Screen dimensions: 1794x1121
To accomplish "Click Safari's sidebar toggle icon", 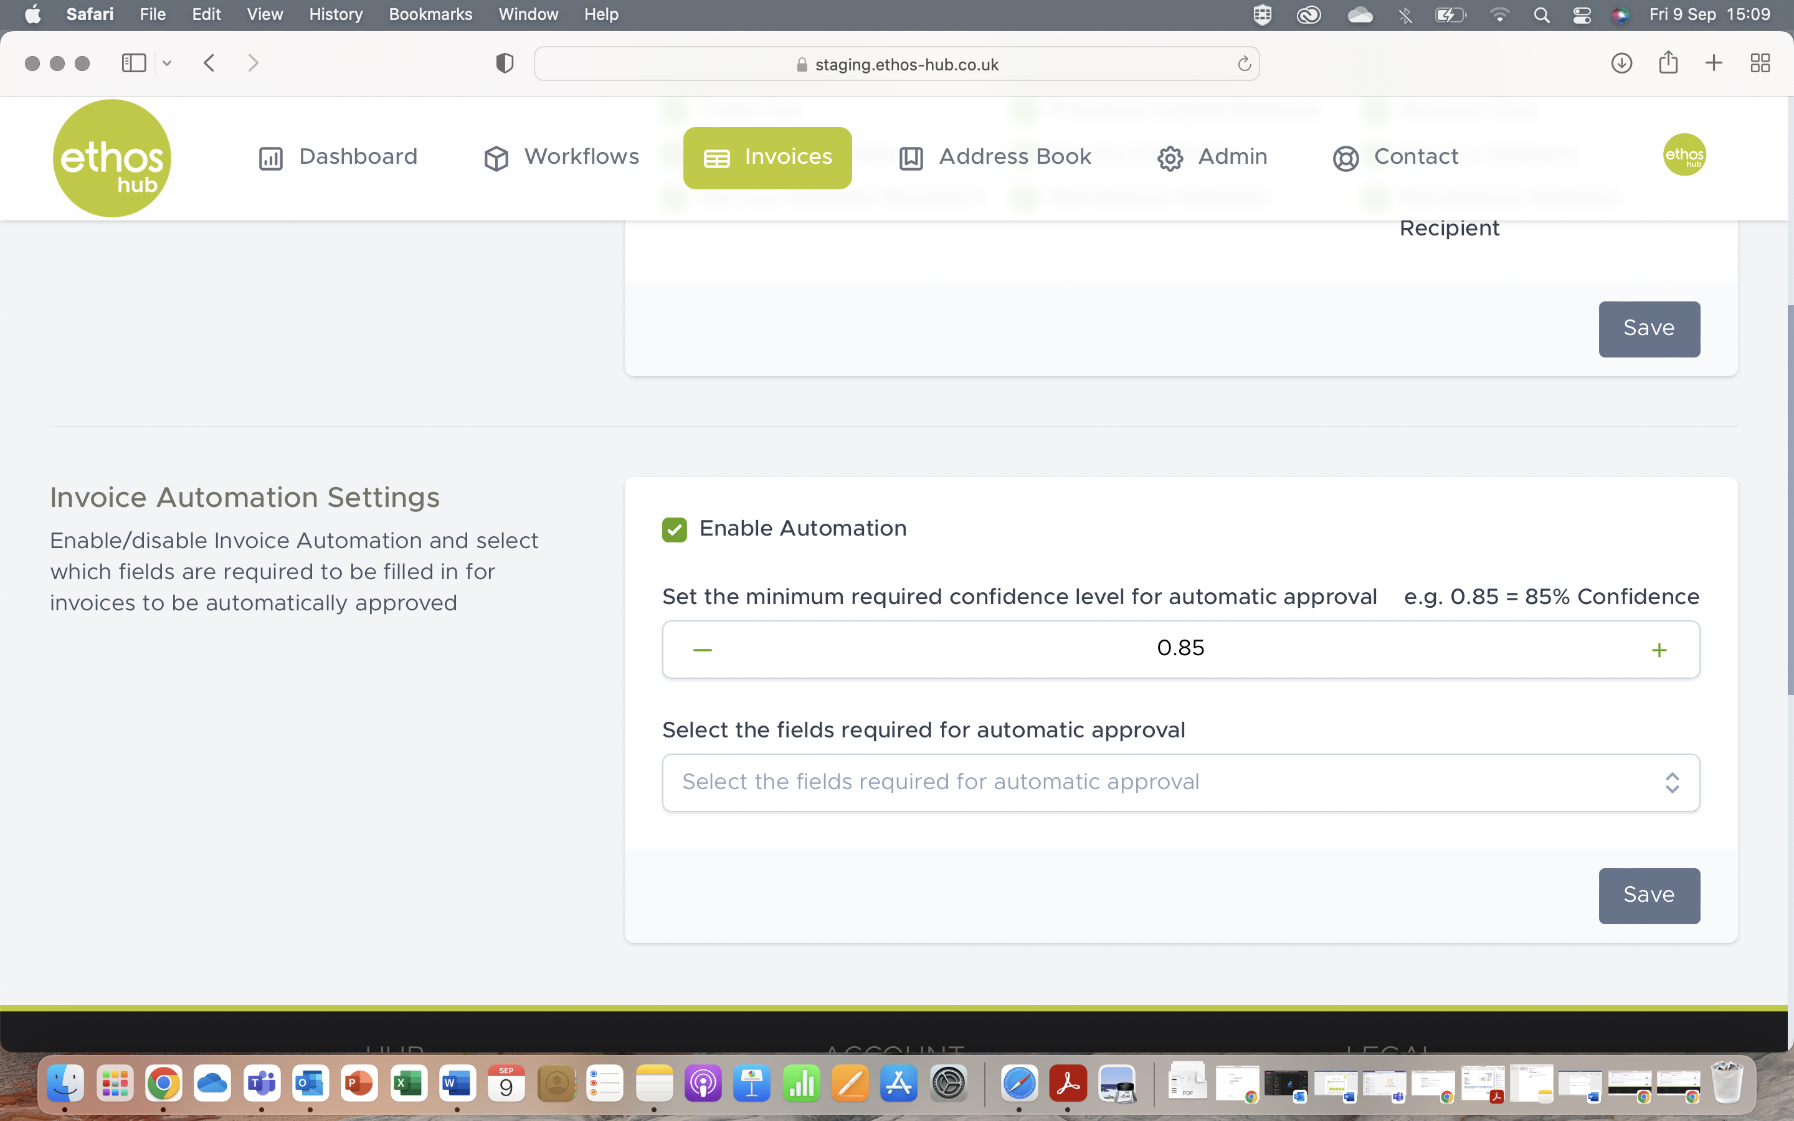I will (133, 63).
